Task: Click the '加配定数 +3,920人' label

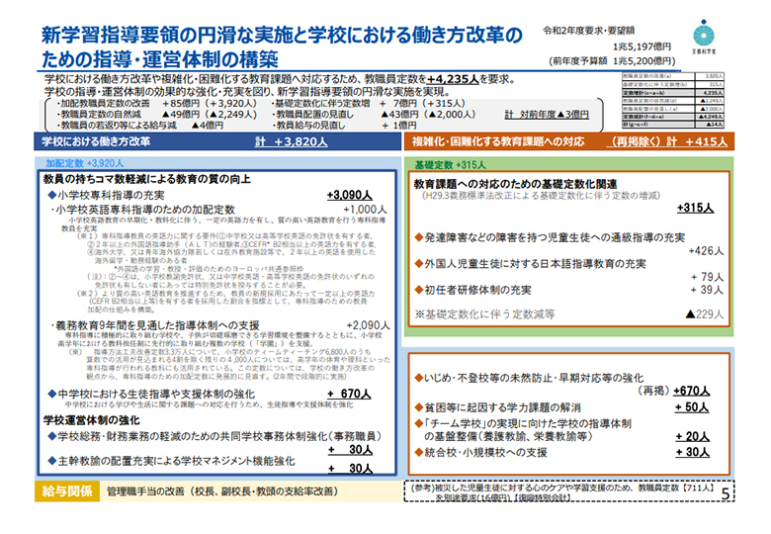Action: [x=85, y=163]
